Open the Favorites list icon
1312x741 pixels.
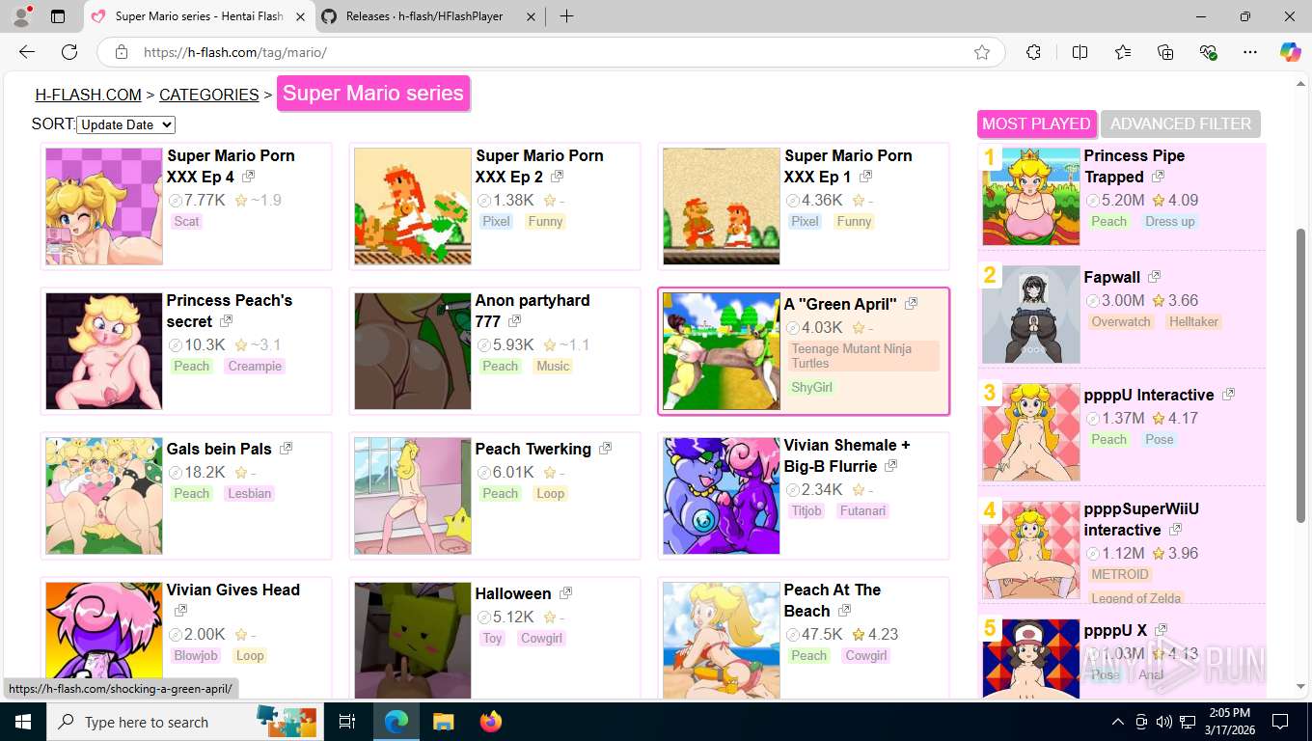pyautogui.click(x=1123, y=52)
